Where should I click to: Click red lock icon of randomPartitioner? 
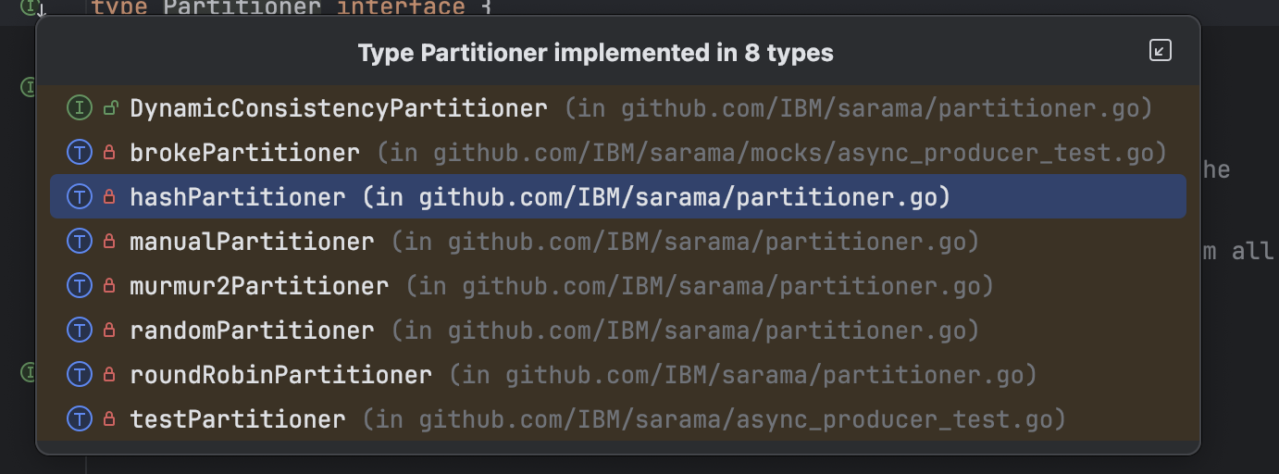(x=109, y=331)
